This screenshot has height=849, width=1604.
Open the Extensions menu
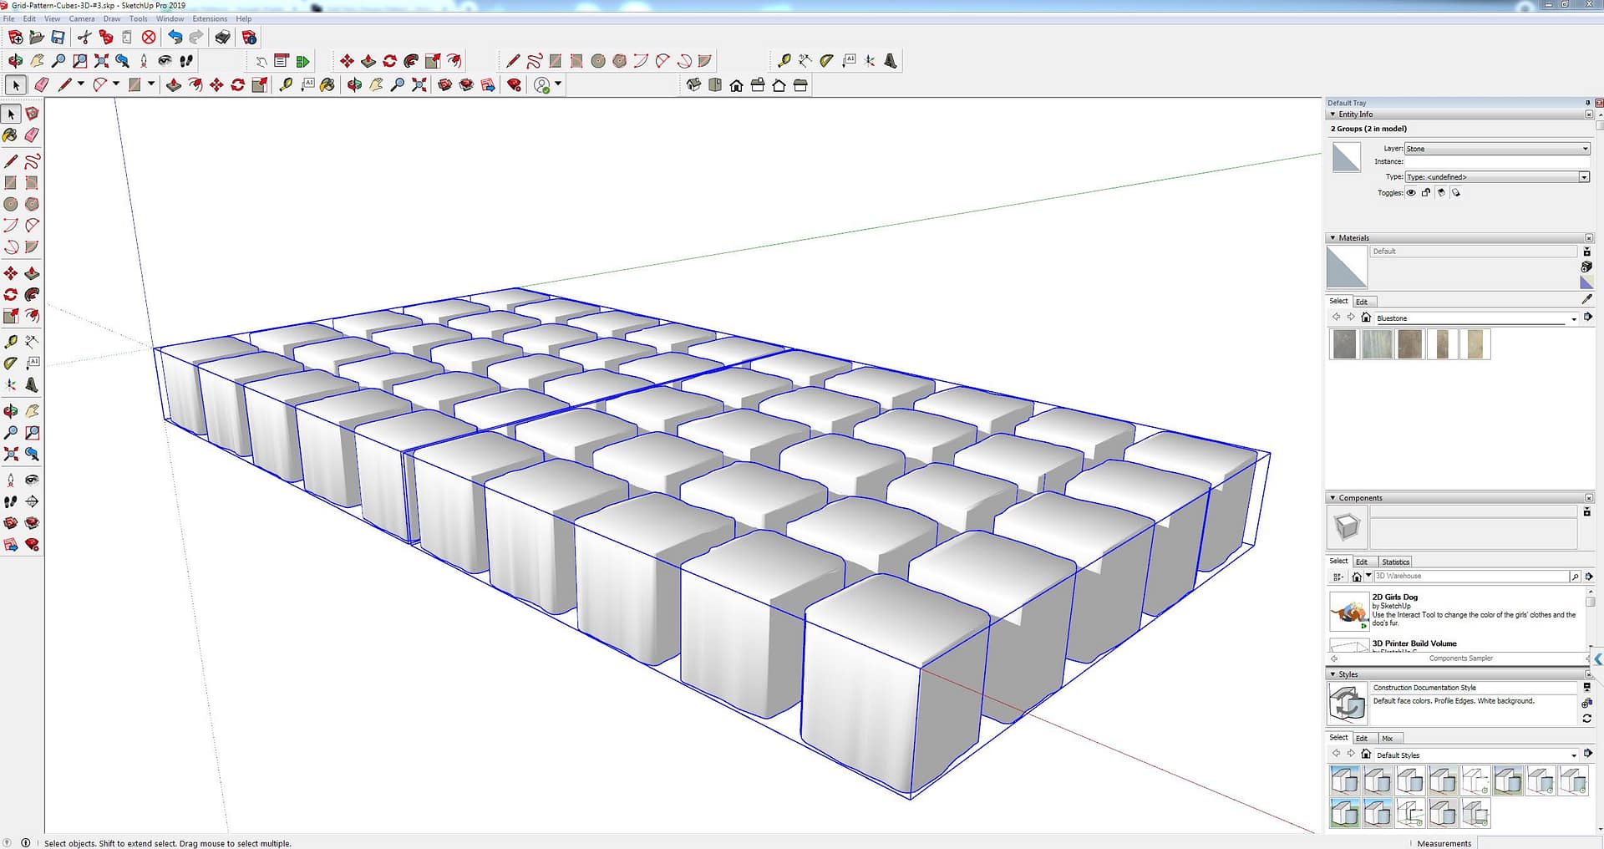(x=210, y=18)
